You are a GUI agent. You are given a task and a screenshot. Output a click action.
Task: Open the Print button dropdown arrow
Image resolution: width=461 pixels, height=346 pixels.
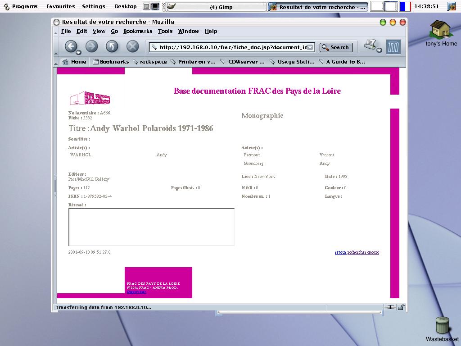379,50
